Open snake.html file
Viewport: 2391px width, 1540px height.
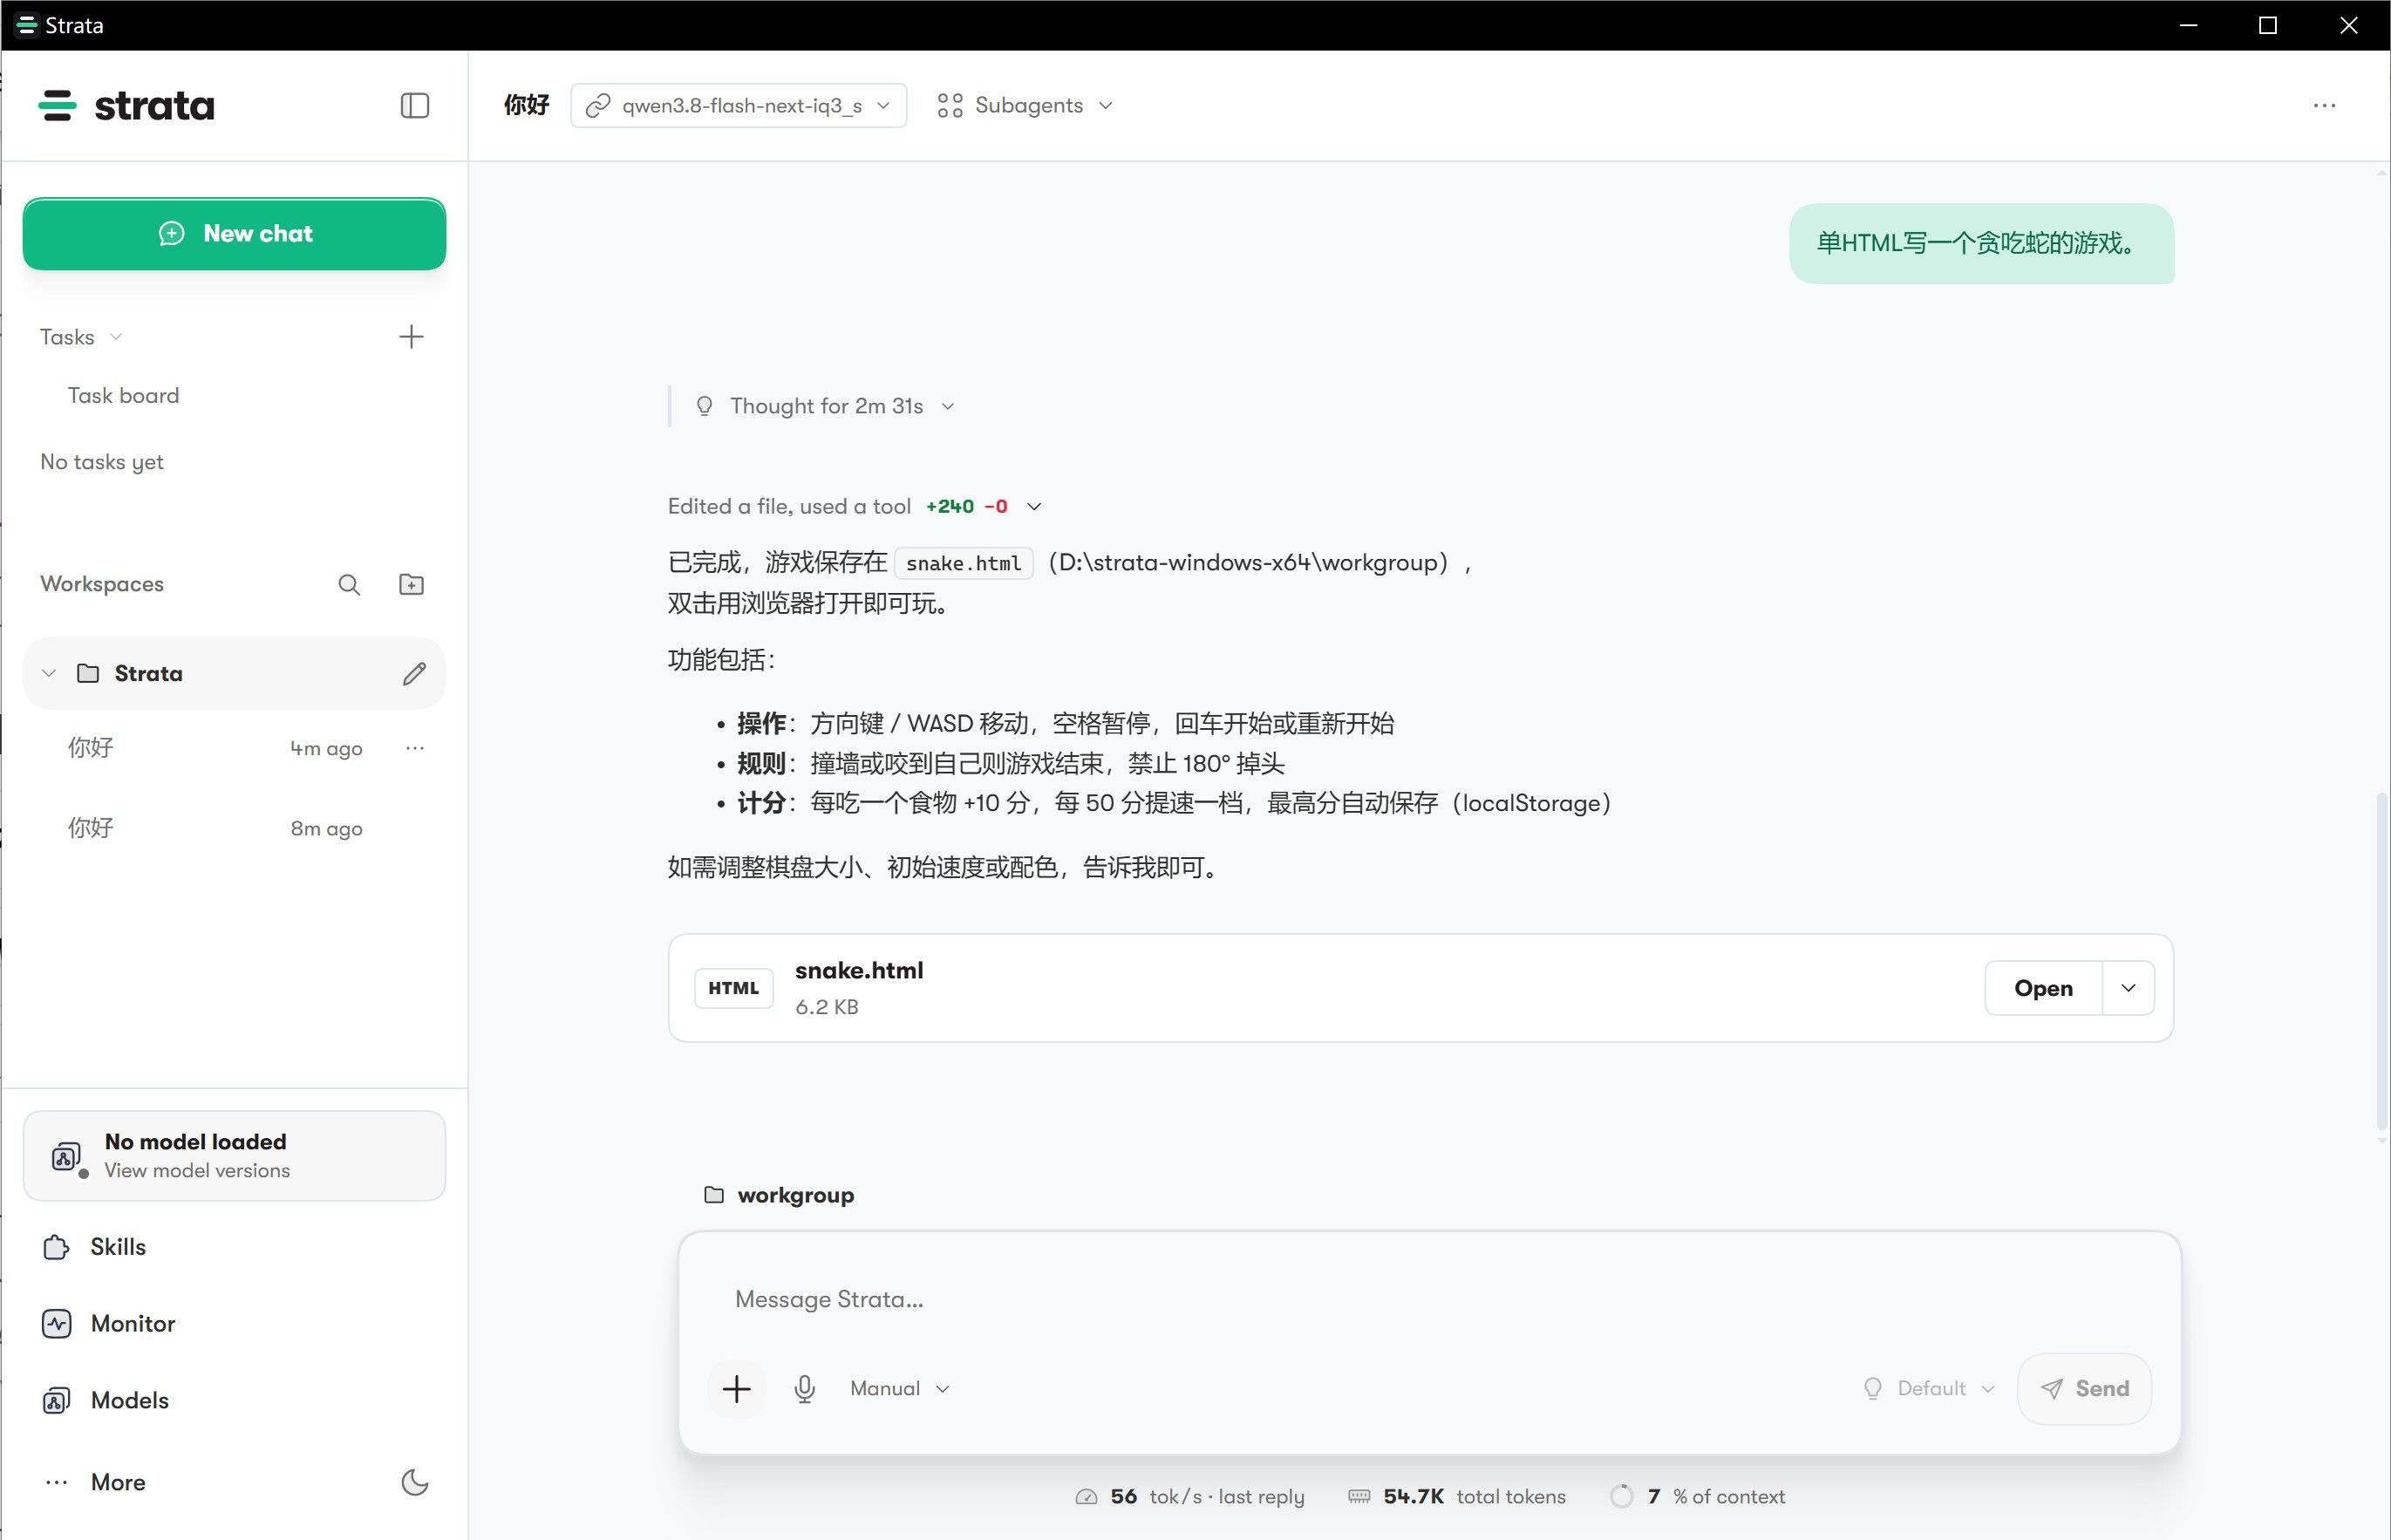[2043, 988]
